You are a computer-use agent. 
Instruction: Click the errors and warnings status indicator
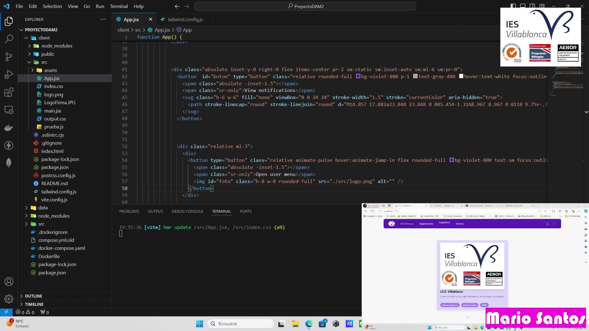tap(25, 312)
